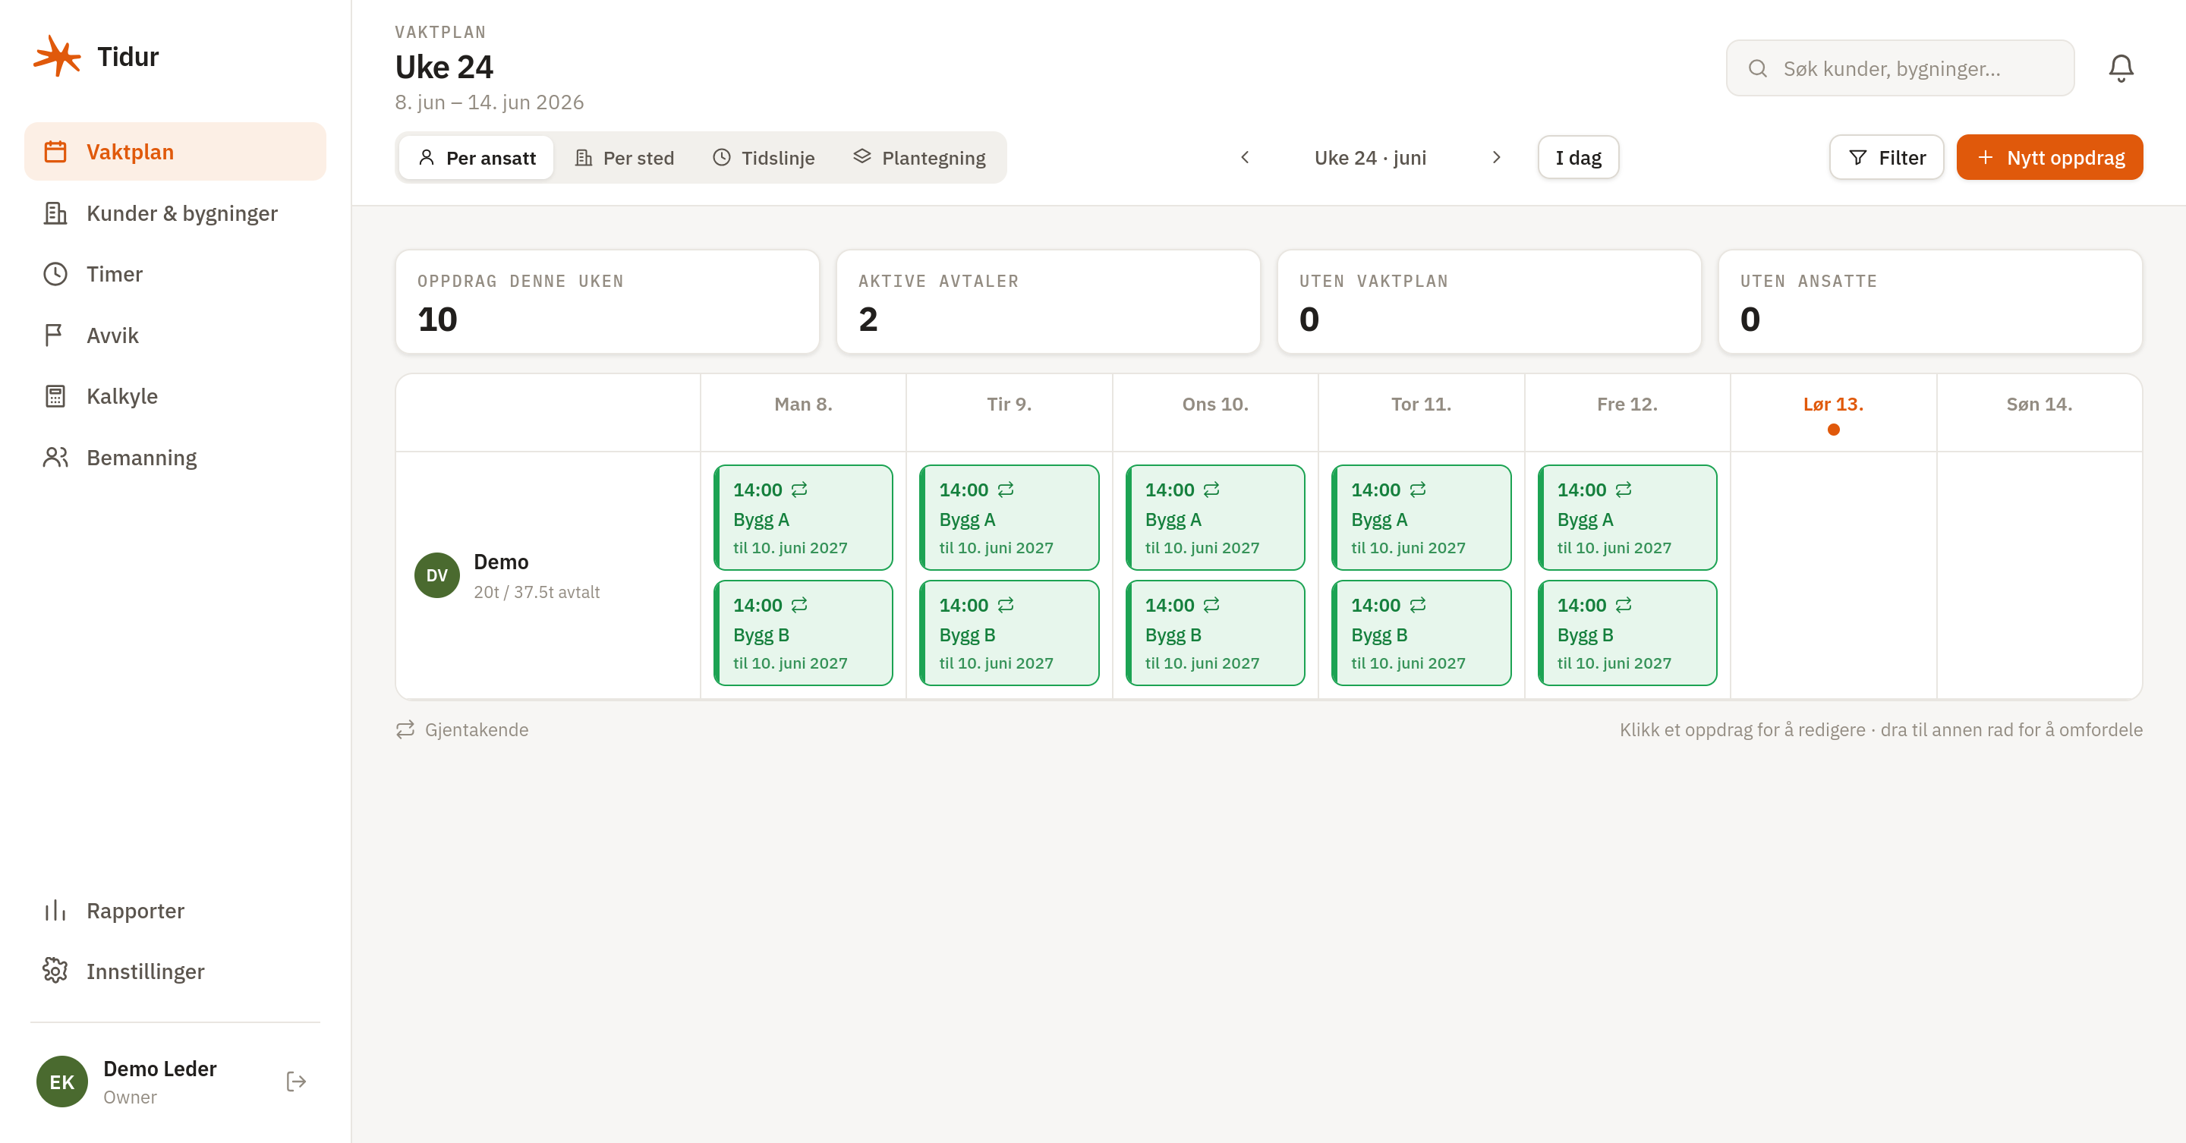Open the Monday 14:00 Bygg A shift
The image size is (2186, 1143).
[x=803, y=518]
